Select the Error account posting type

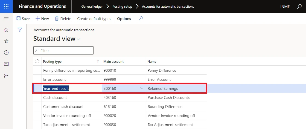(72, 79)
